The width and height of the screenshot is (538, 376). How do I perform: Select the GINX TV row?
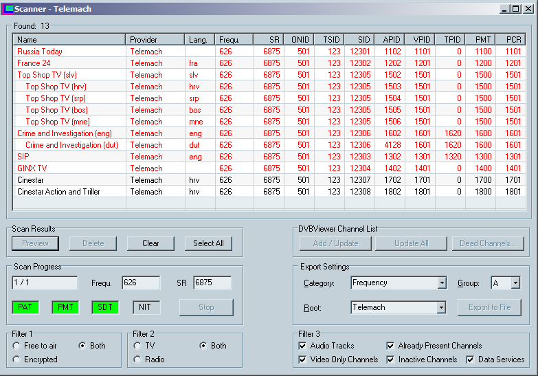pos(269,168)
